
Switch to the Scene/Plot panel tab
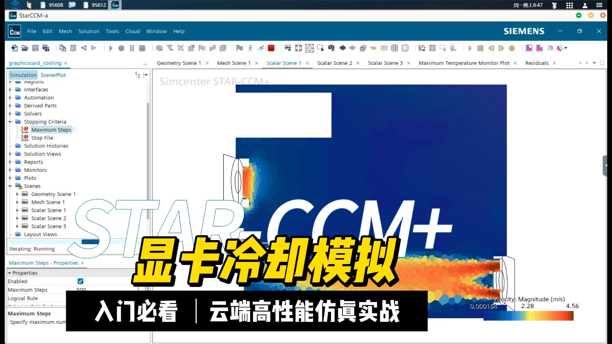53,75
